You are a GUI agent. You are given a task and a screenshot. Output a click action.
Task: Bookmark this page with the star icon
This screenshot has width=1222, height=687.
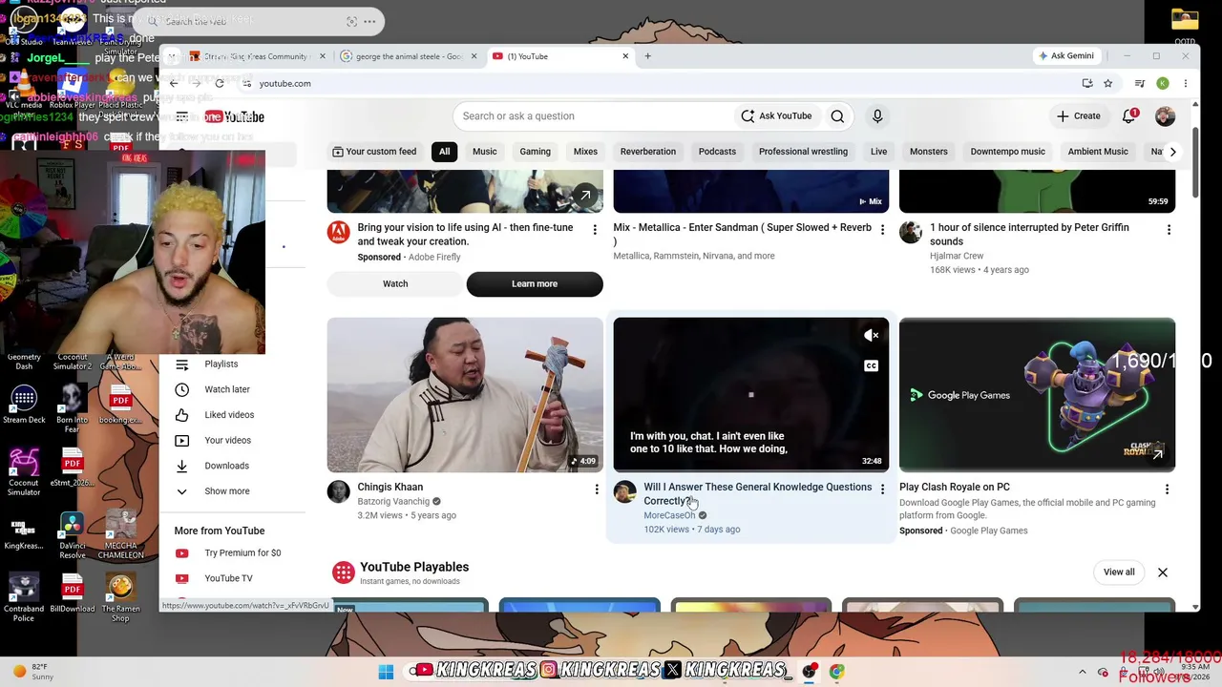click(1107, 83)
